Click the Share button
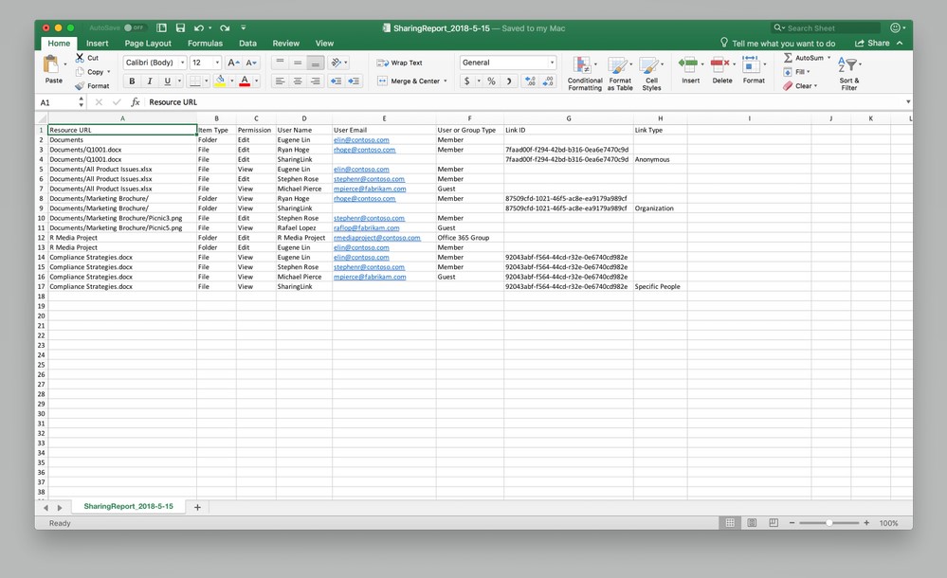The width and height of the screenshot is (947, 578). point(872,43)
